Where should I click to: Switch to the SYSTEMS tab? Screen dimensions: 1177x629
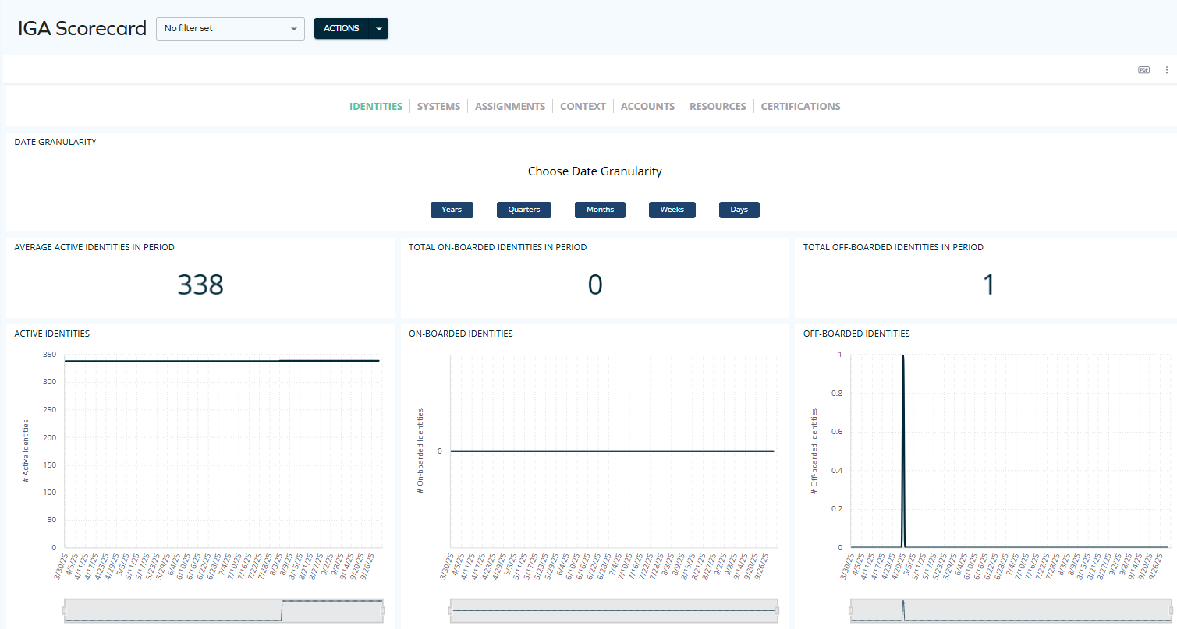click(438, 106)
